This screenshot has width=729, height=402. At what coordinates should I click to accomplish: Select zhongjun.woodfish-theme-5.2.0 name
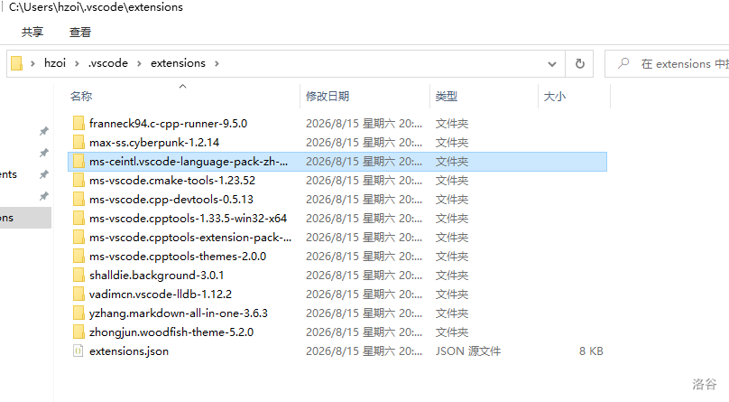(x=171, y=332)
